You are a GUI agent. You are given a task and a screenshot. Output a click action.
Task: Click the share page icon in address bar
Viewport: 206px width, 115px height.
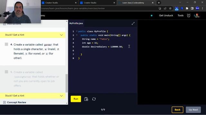(x=165, y=8)
